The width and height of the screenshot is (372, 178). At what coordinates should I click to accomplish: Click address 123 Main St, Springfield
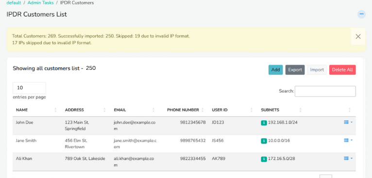click(x=77, y=126)
